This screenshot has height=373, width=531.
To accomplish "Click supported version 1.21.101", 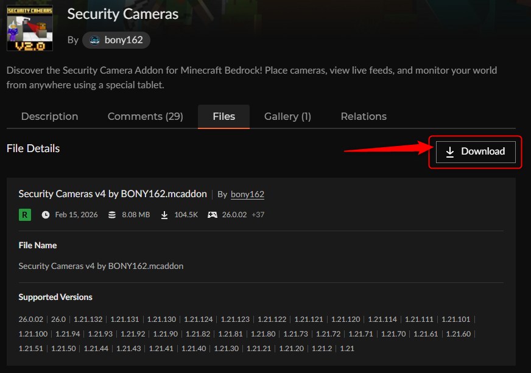I will 456,319.
